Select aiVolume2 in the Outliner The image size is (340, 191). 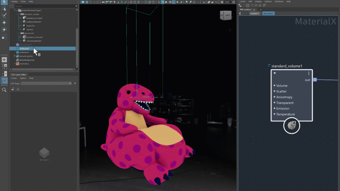(24, 52)
